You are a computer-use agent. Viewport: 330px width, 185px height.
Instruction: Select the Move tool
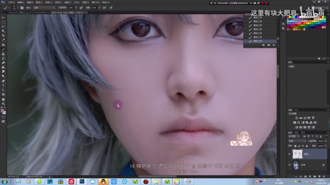[3, 18]
